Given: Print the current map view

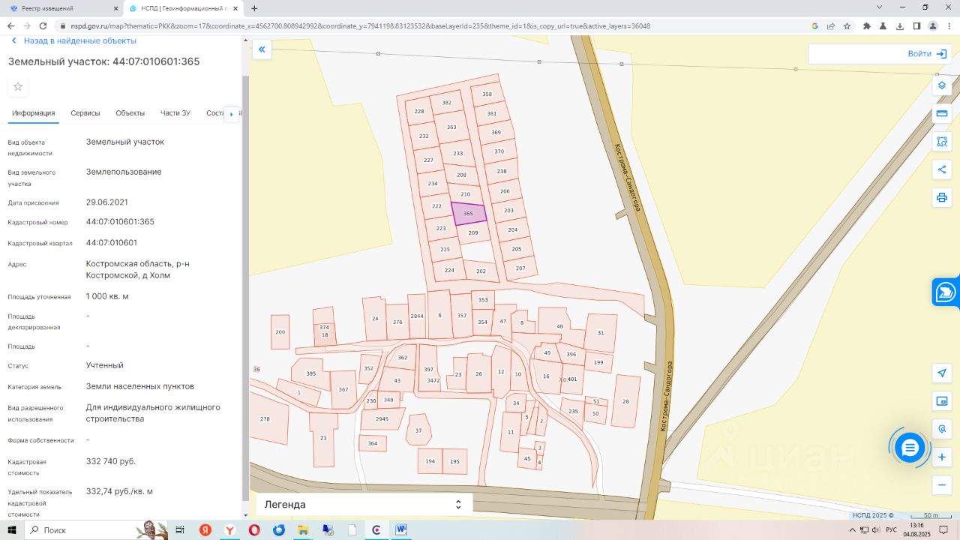Looking at the screenshot, I should [942, 198].
